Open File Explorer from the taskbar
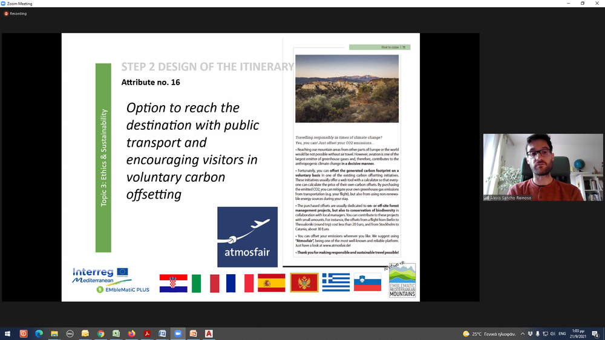This screenshot has height=340, width=605. click(54, 333)
